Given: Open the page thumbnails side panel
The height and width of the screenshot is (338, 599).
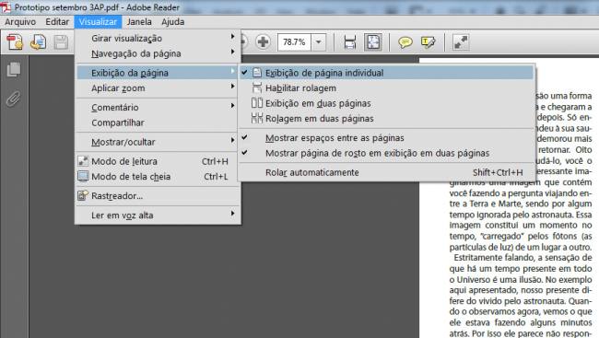Looking at the screenshot, I should point(14,69).
